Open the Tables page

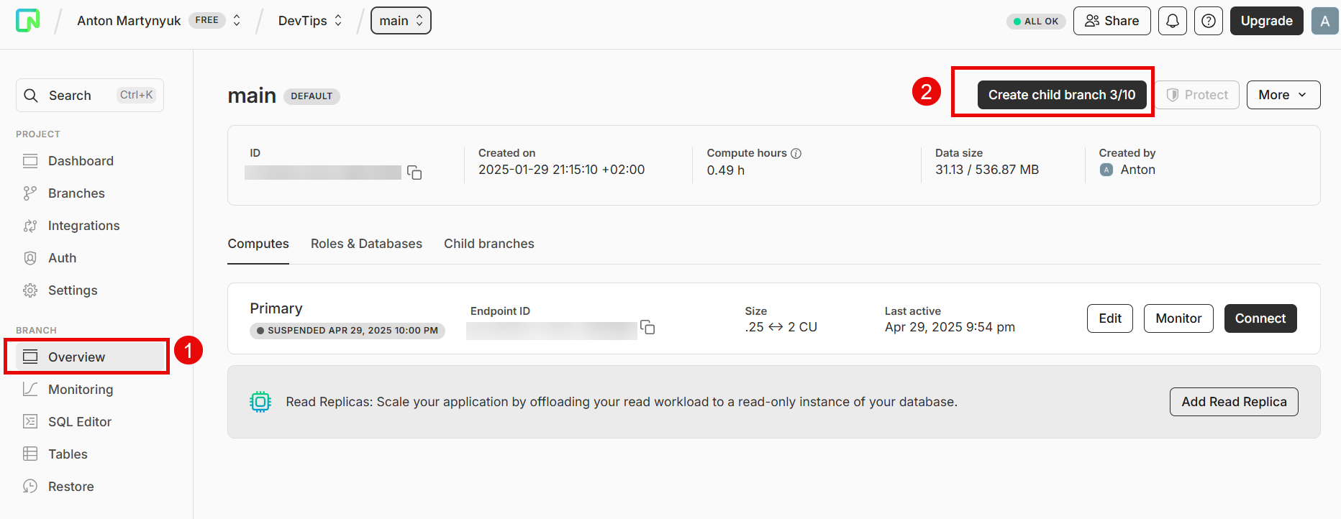(68, 454)
